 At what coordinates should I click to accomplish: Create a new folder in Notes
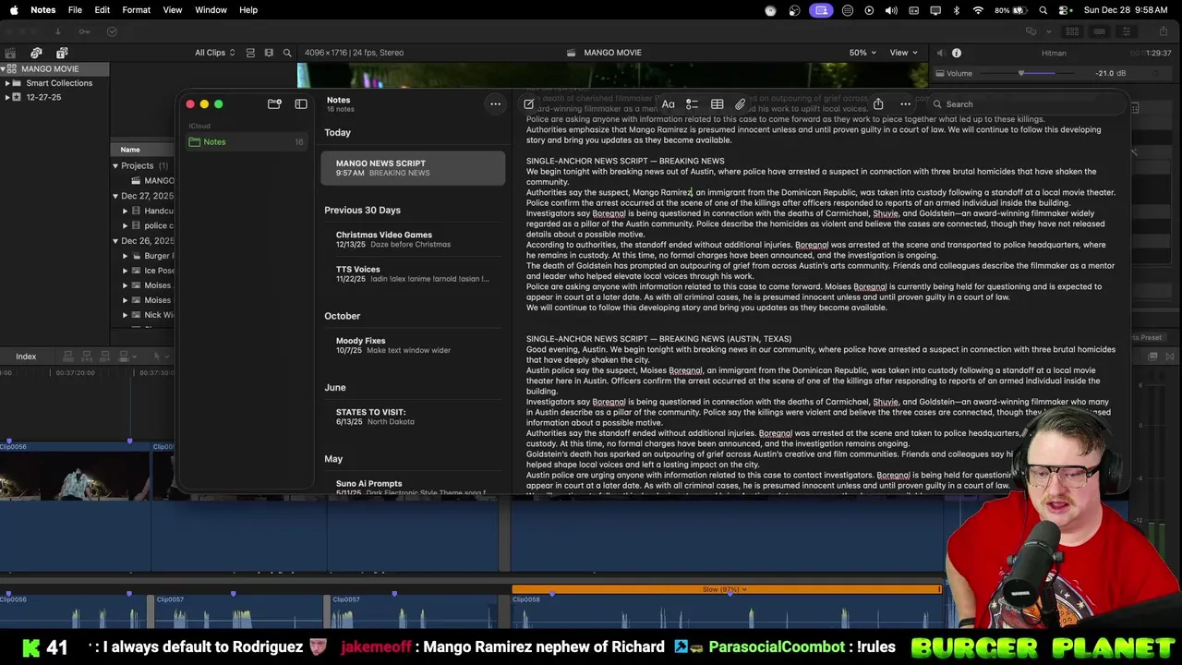[274, 104]
